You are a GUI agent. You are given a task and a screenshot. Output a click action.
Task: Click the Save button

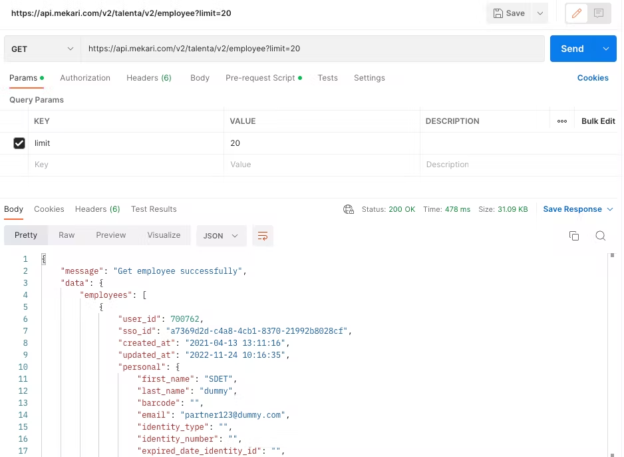(510, 13)
